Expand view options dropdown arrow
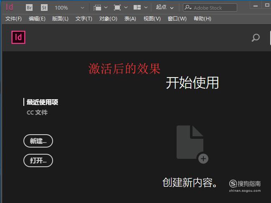Image resolution: width=271 pixels, height=203 pixels. tap(106, 8)
